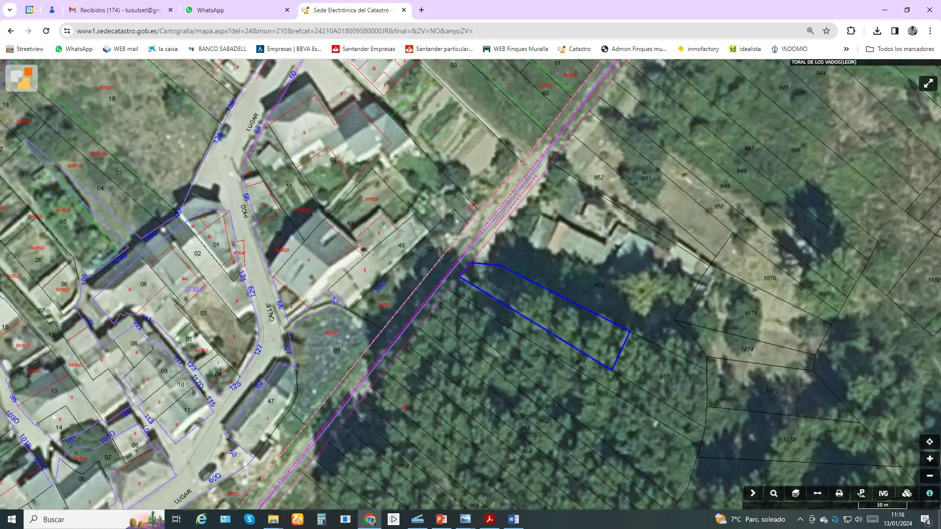
Task: Center map using the crosshair button
Action: 929,442
